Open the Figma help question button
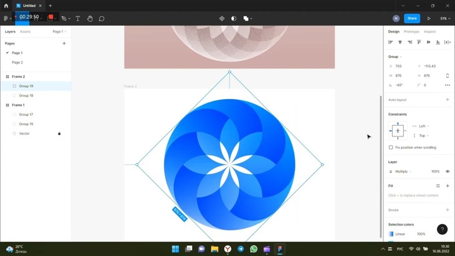The width and height of the screenshot is (455, 256). pos(442,229)
